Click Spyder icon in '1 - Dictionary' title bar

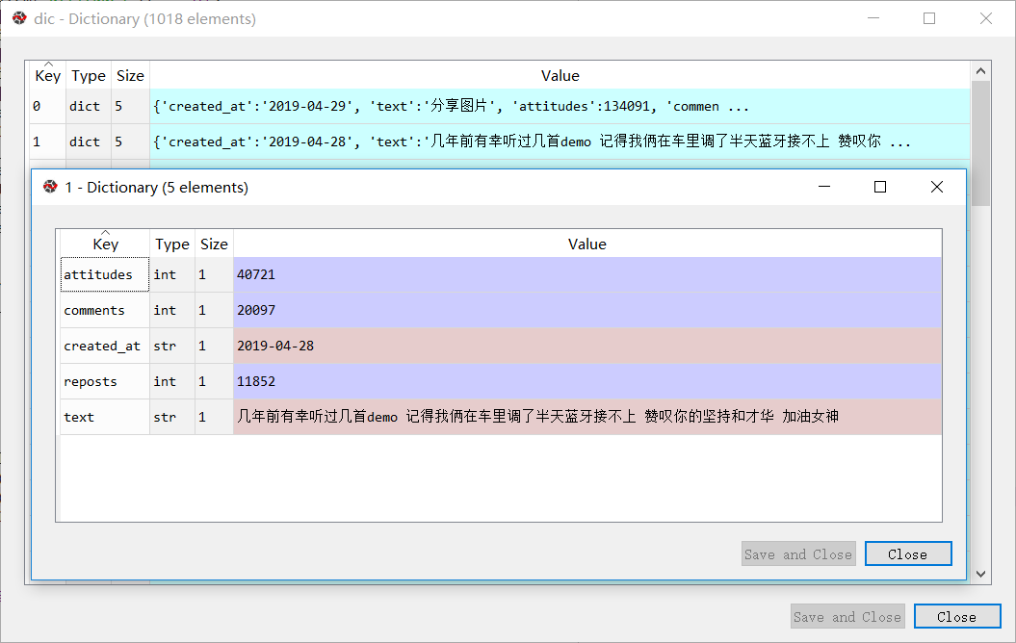coord(50,187)
